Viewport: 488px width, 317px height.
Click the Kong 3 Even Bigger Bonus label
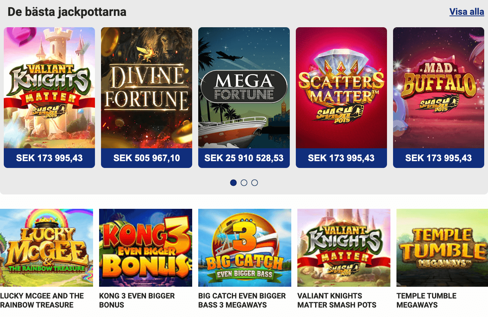137,300
